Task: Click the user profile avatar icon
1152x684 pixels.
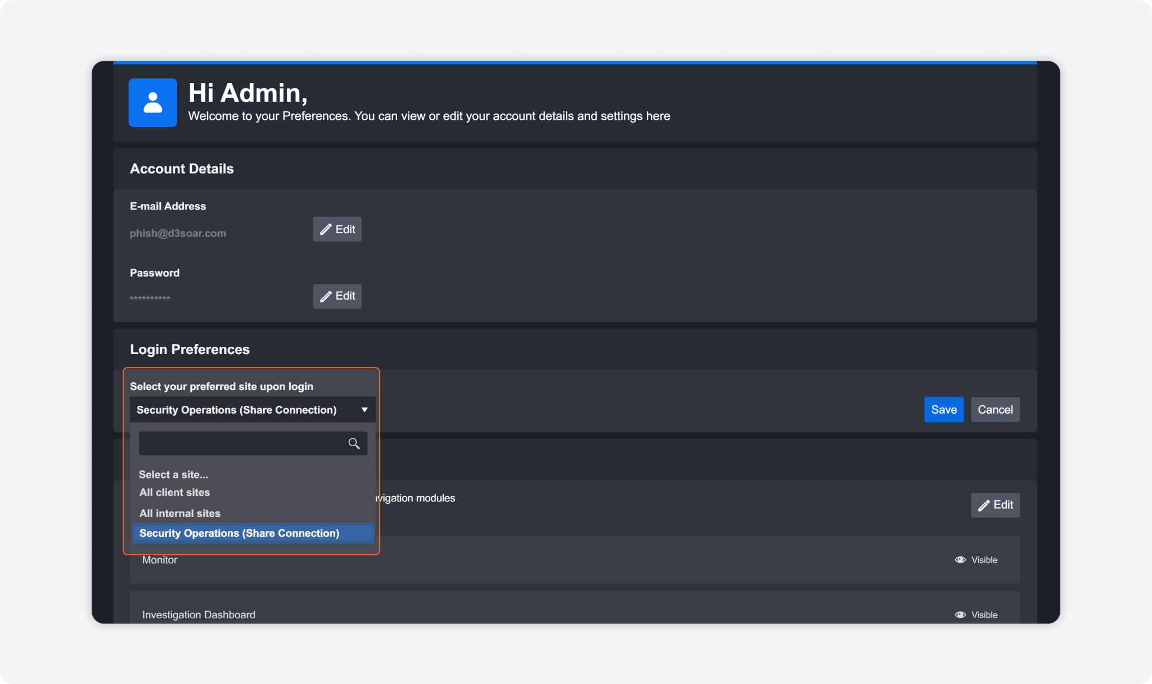Action: (x=152, y=102)
